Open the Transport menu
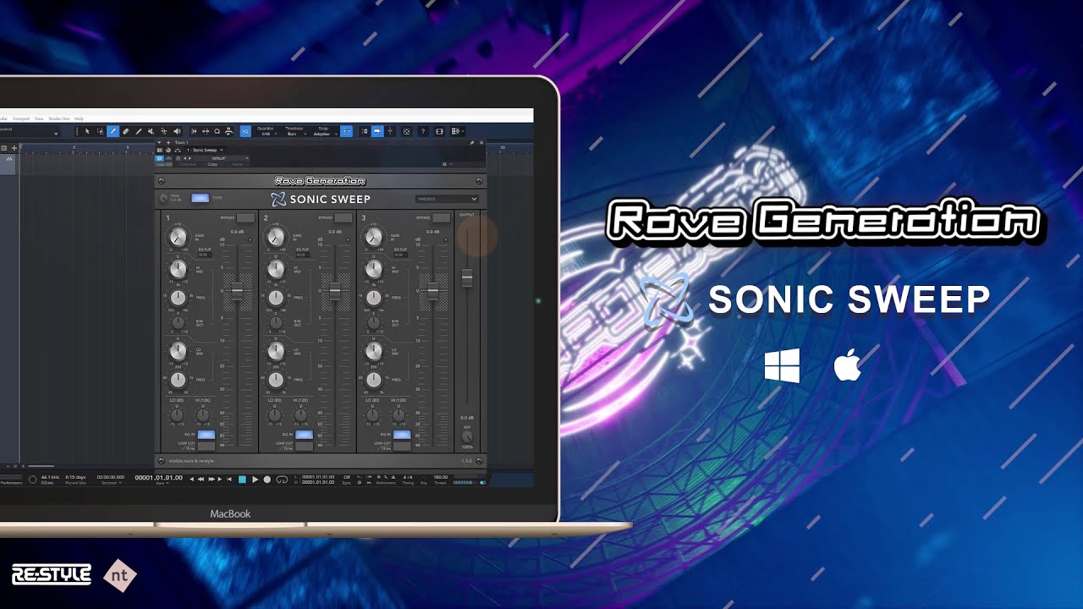This screenshot has height=609, width=1083. coord(20,118)
